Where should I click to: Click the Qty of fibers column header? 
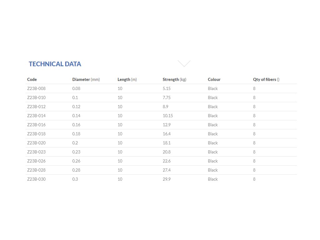[x=266, y=79]
